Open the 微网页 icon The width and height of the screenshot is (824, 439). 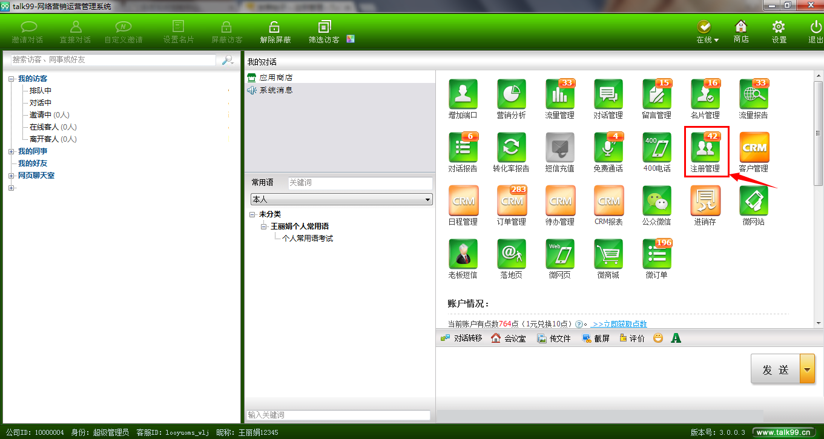click(x=560, y=254)
